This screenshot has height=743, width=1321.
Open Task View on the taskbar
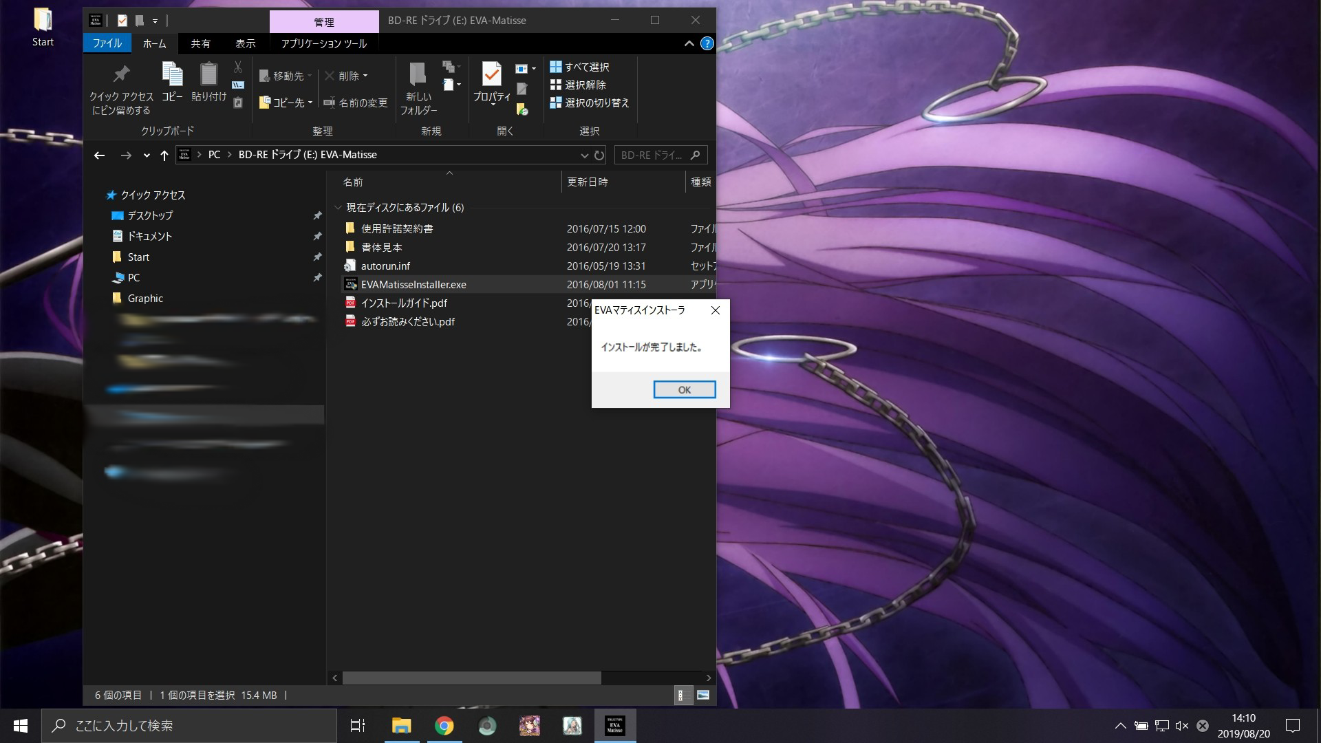pyautogui.click(x=358, y=726)
